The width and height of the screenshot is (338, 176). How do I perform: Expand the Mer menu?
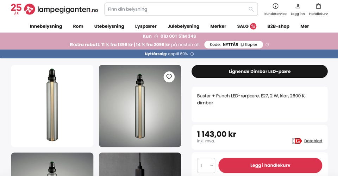(305, 26)
